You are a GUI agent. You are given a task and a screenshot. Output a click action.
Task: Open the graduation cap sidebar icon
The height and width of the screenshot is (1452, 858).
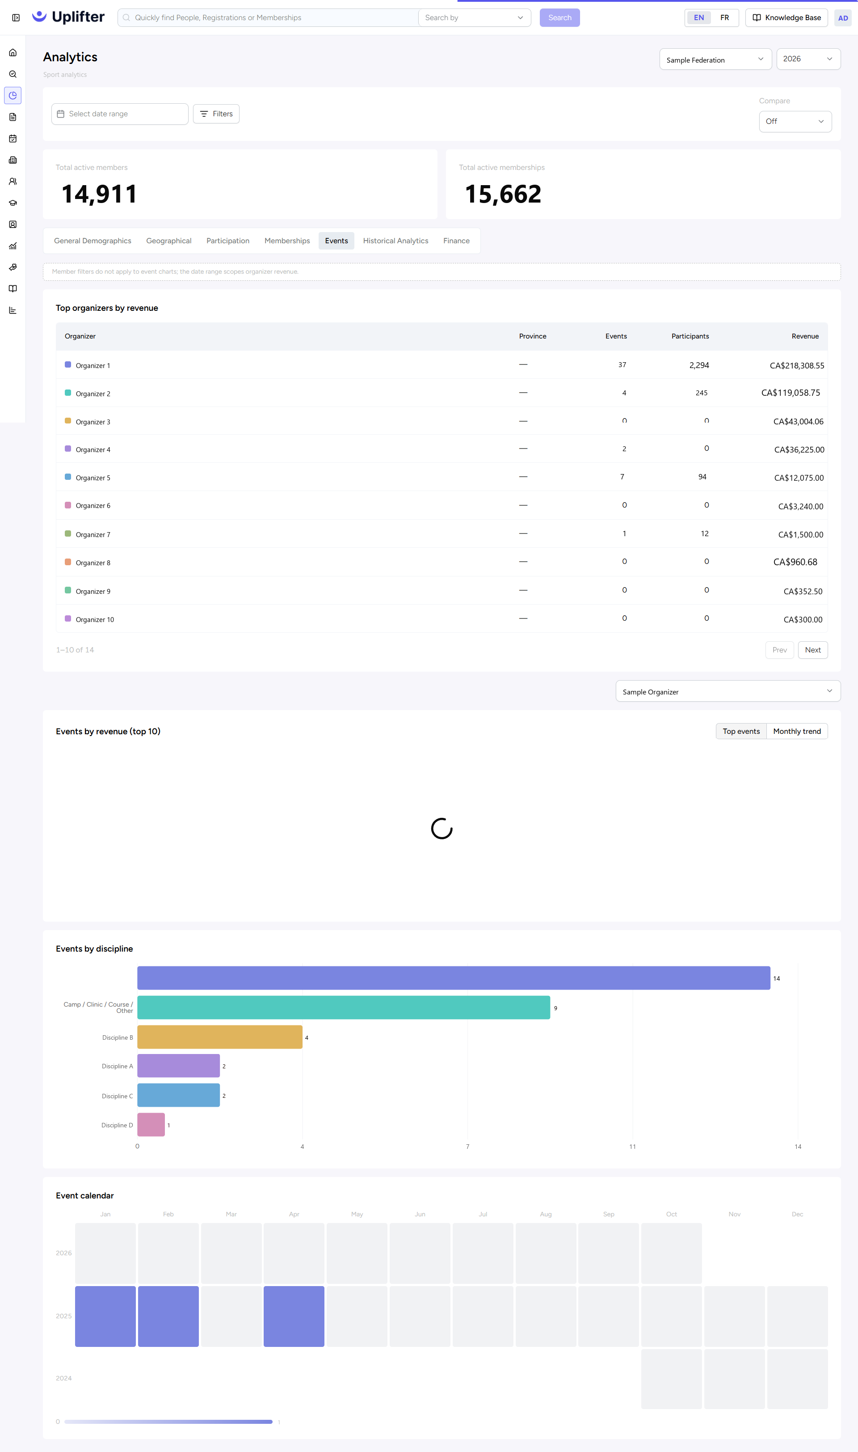point(13,203)
